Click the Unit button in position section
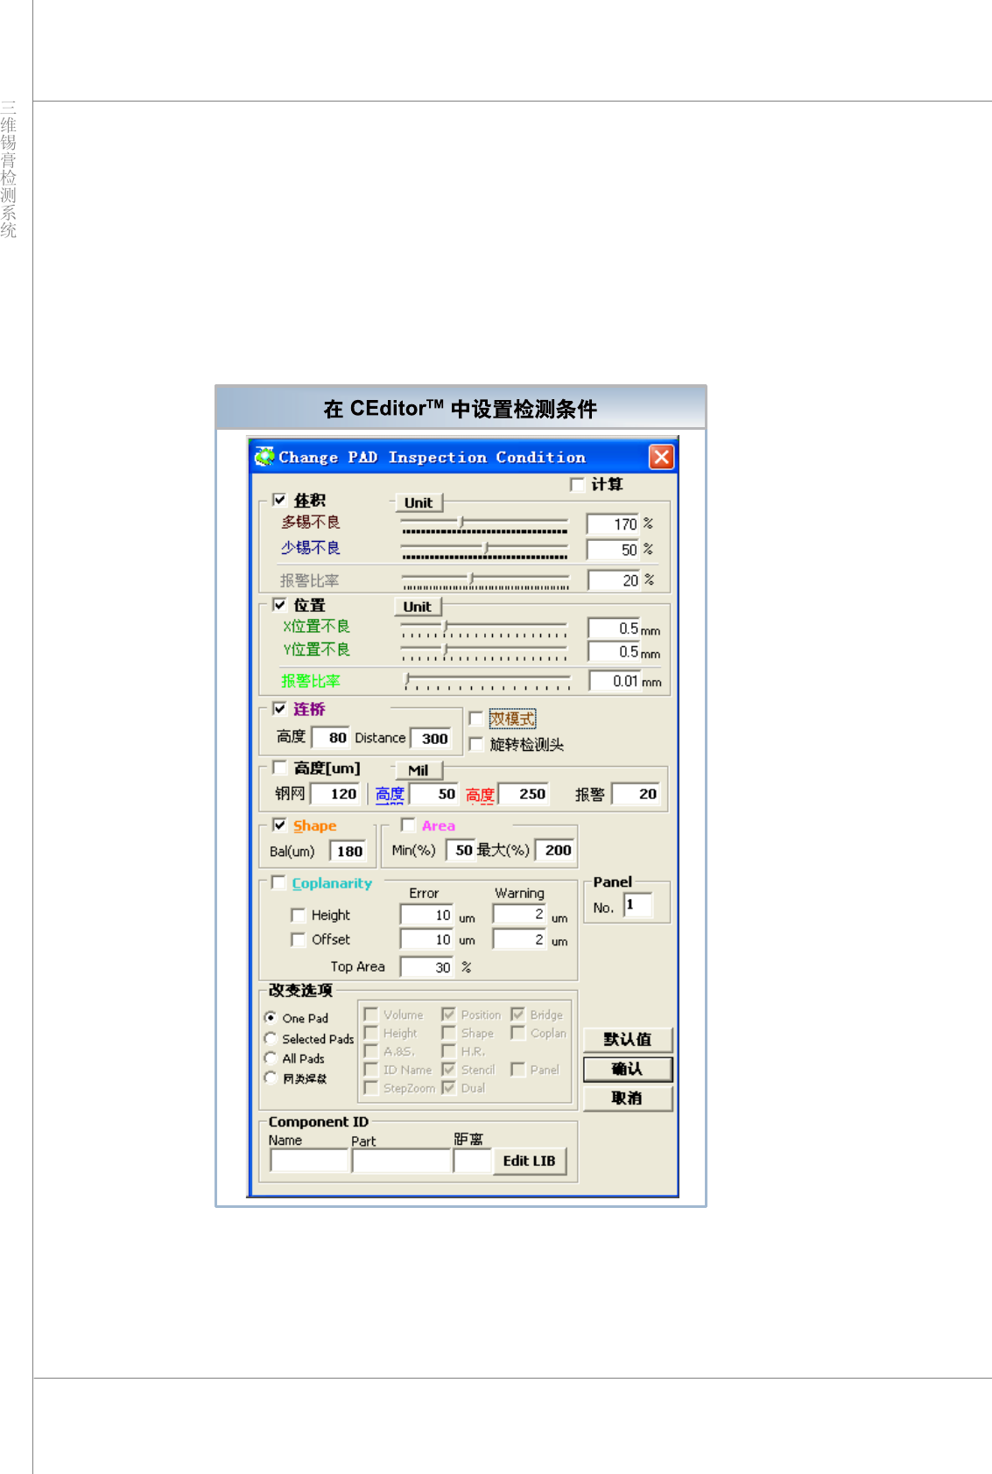The height and width of the screenshot is (1474, 992). point(418,607)
